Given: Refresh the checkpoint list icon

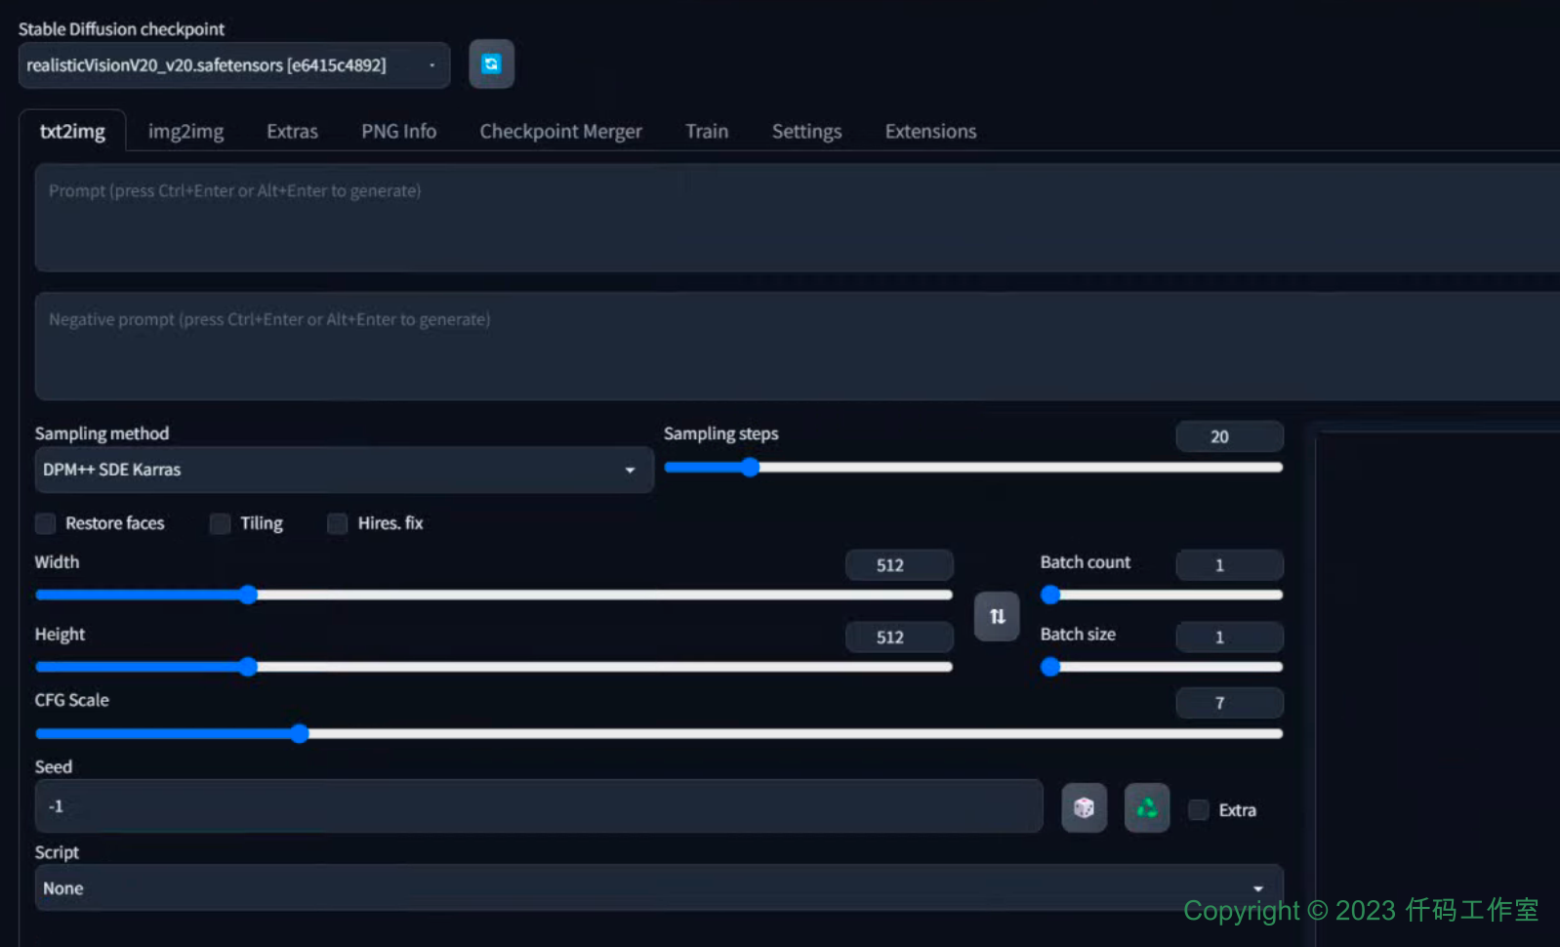Looking at the screenshot, I should pyautogui.click(x=491, y=64).
